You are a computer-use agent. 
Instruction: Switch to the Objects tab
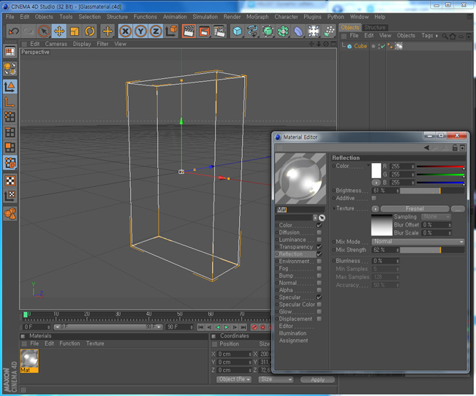[x=350, y=27]
